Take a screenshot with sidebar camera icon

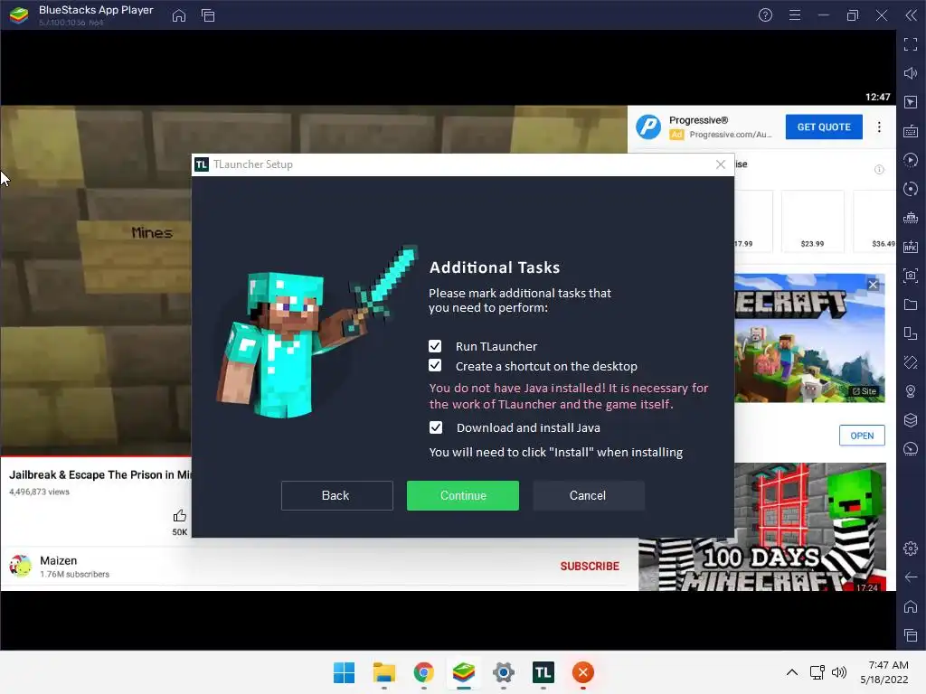pos(910,276)
